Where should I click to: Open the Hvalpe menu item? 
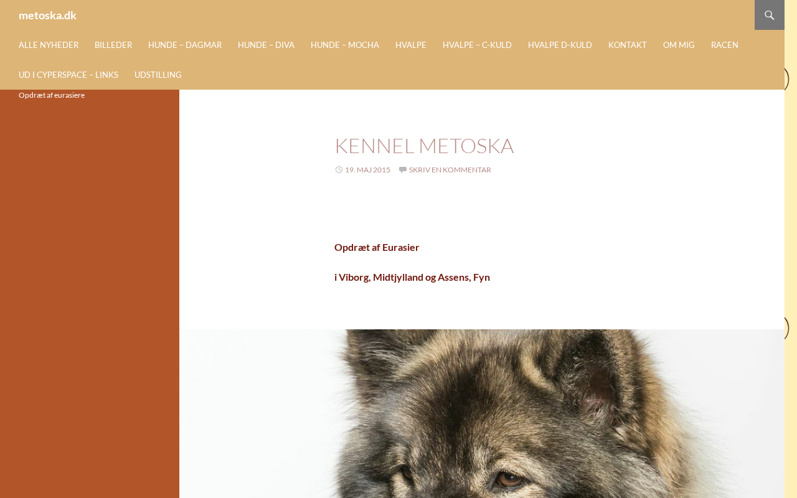[411, 45]
